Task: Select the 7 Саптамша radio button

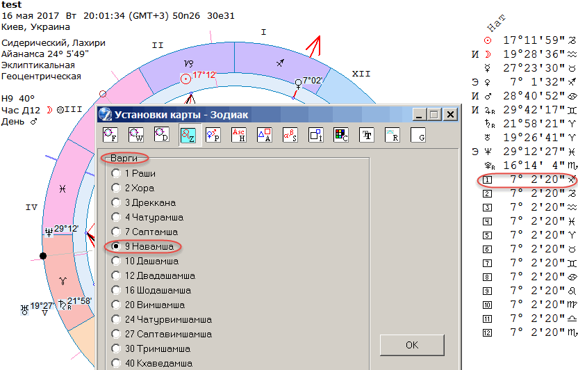Action: click(x=116, y=232)
